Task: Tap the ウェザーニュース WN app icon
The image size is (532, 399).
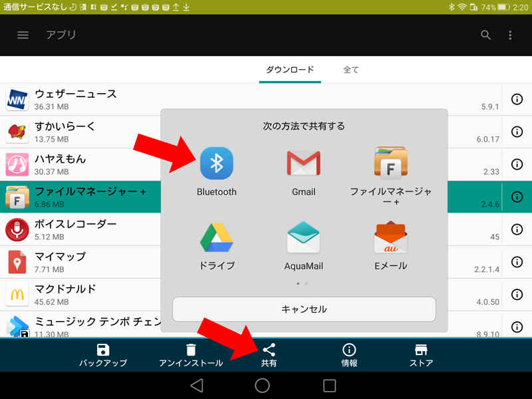Action: tap(17, 99)
